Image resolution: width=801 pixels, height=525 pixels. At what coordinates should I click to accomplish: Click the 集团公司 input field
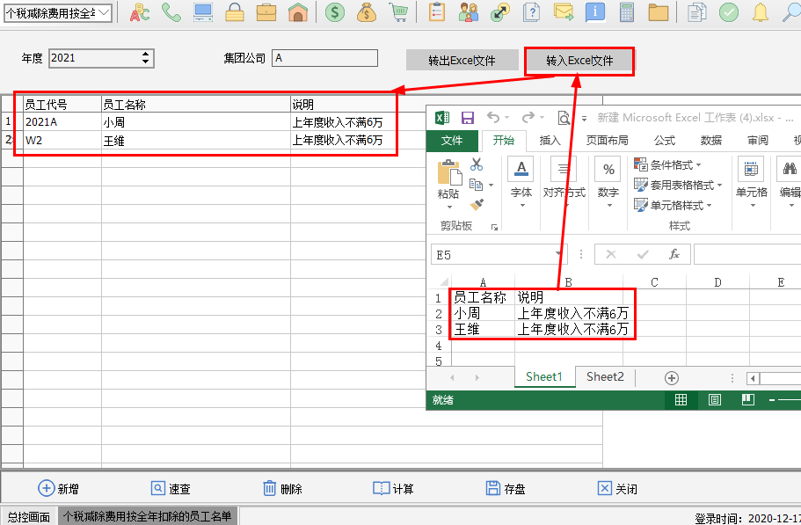tap(325, 58)
